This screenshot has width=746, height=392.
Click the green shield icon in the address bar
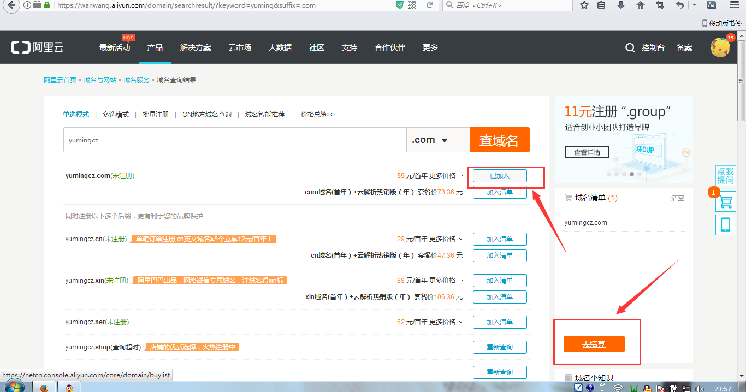[400, 5]
